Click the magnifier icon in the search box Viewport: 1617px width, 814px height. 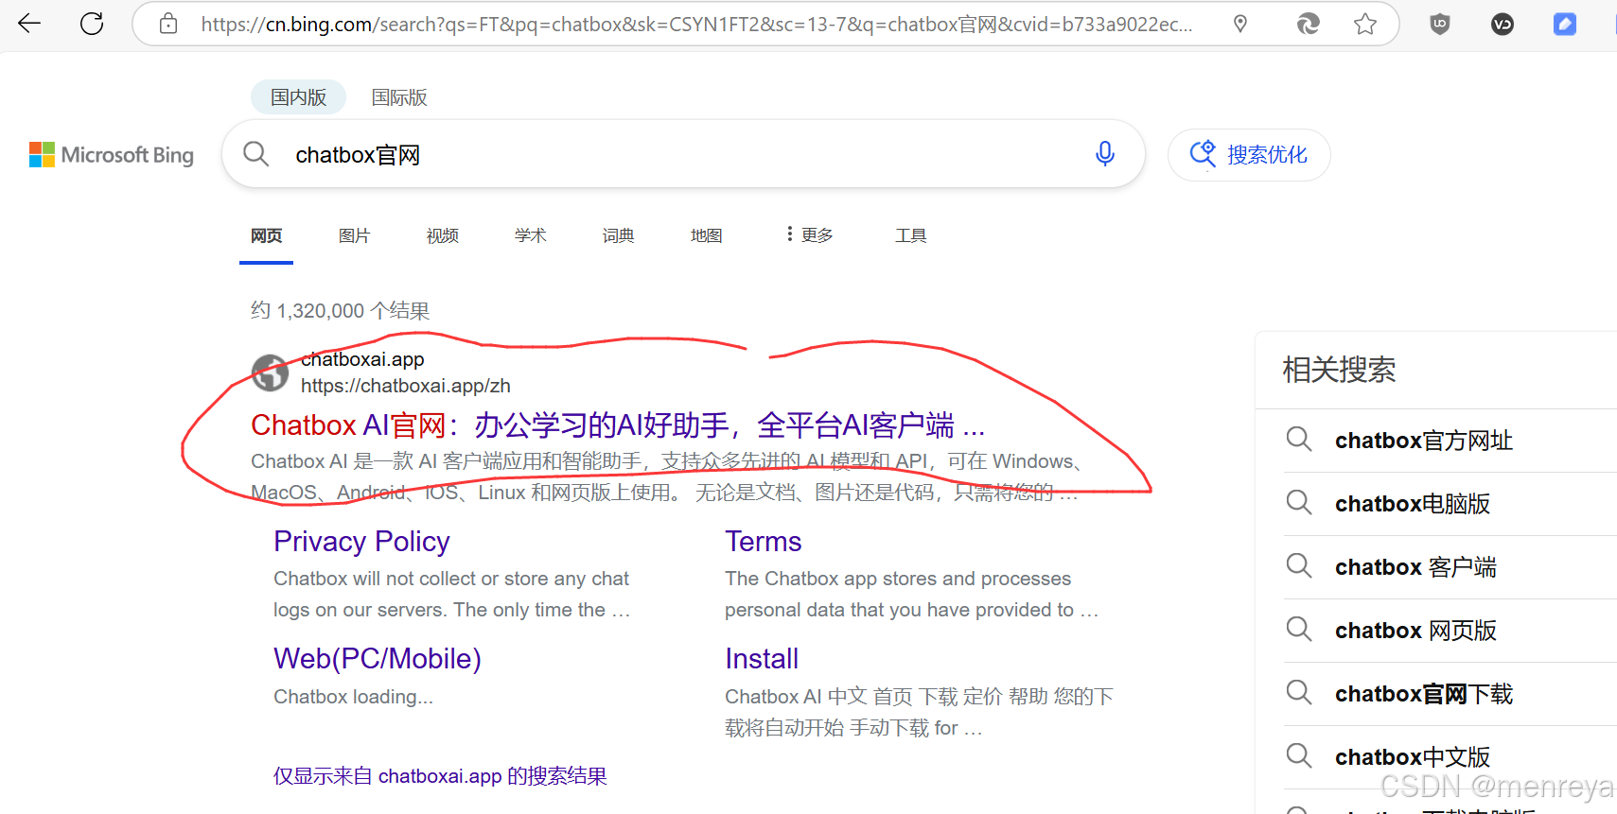point(255,154)
